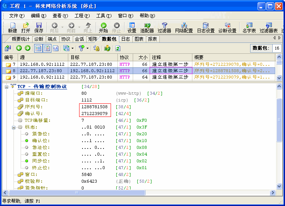
Task: Click the 打开 (Open) toolbar icon
Action: click(x=25, y=27)
